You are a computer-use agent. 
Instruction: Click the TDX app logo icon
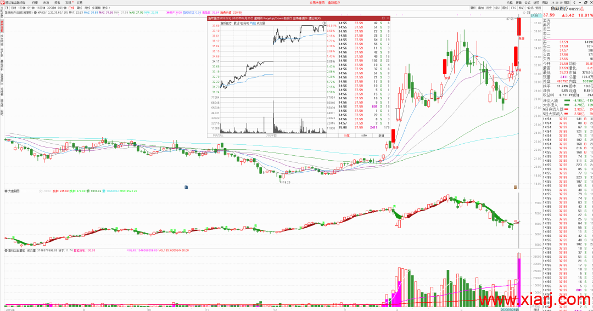tap(2, 2)
